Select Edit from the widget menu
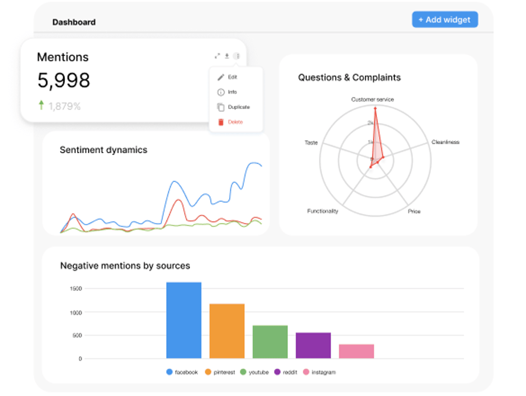This screenshot has width=526, height=396. [232, 77]
